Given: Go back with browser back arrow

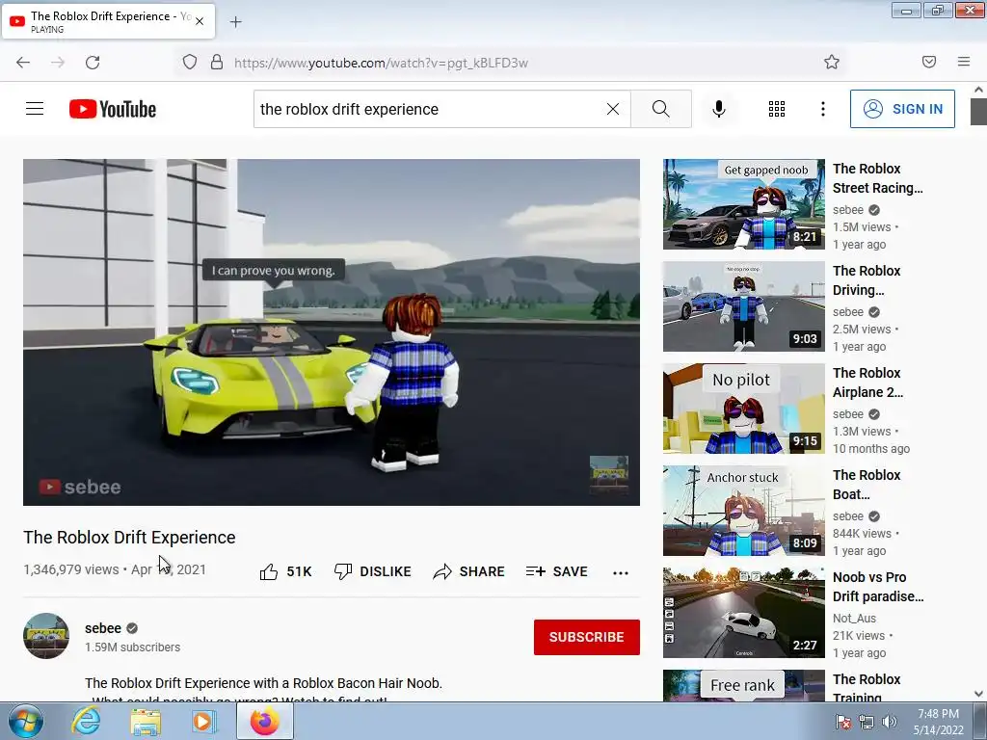Looking at the screenshot, I should point(23,63).
